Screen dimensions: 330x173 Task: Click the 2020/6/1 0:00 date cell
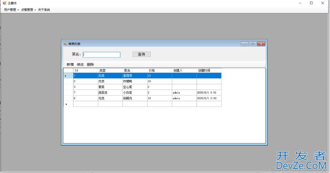[x=209, y=98]
